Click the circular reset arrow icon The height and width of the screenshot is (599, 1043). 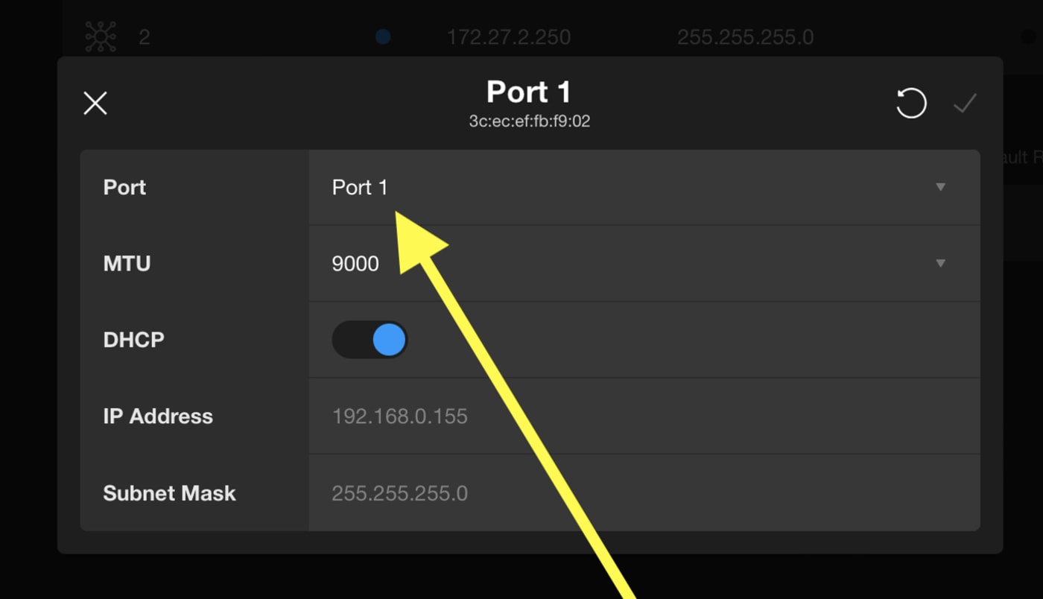910,104
